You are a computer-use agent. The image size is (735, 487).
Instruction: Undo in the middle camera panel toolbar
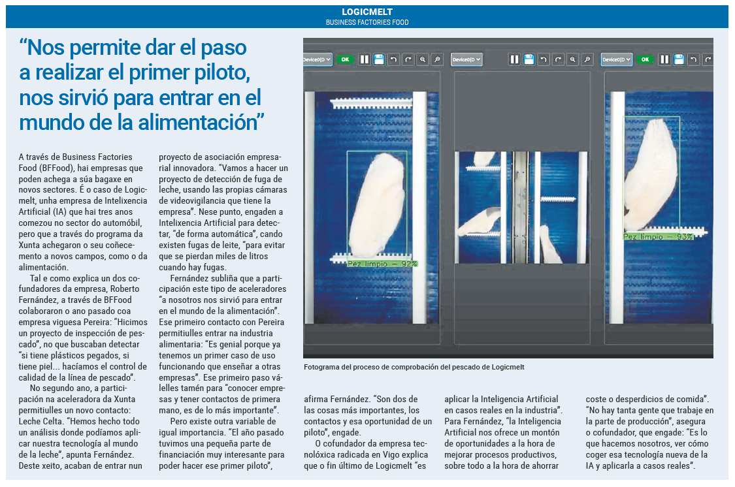[544, 59]
